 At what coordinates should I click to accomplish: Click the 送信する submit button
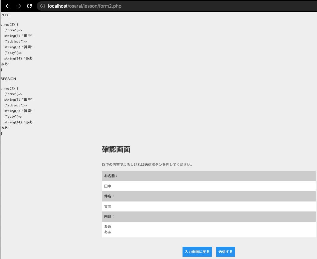tap(225, 252)
